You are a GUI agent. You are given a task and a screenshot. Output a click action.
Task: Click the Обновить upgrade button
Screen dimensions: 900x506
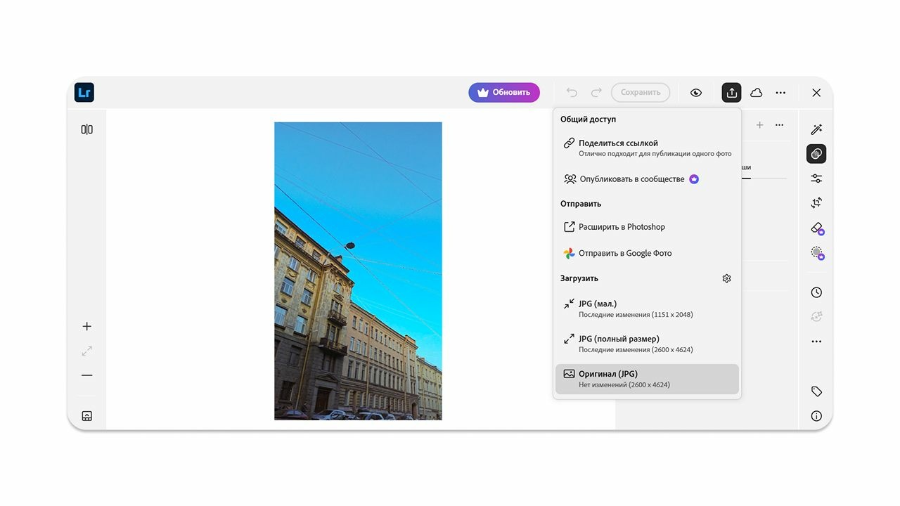[504, 93]
